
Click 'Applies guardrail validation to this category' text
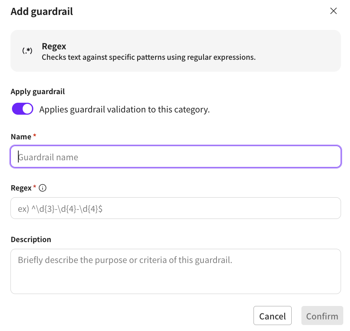[125, 109]
